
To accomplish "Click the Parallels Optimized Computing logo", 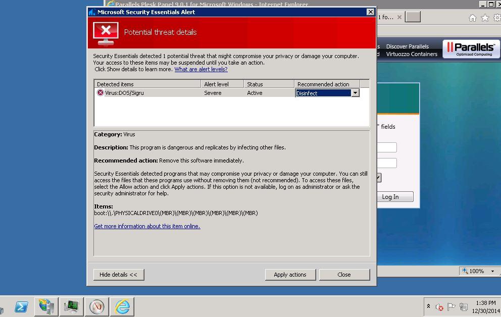I will pos(471,49).
